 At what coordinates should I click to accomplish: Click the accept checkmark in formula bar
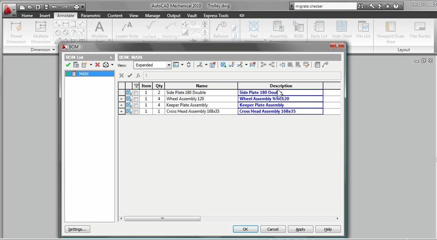(130, 76)
